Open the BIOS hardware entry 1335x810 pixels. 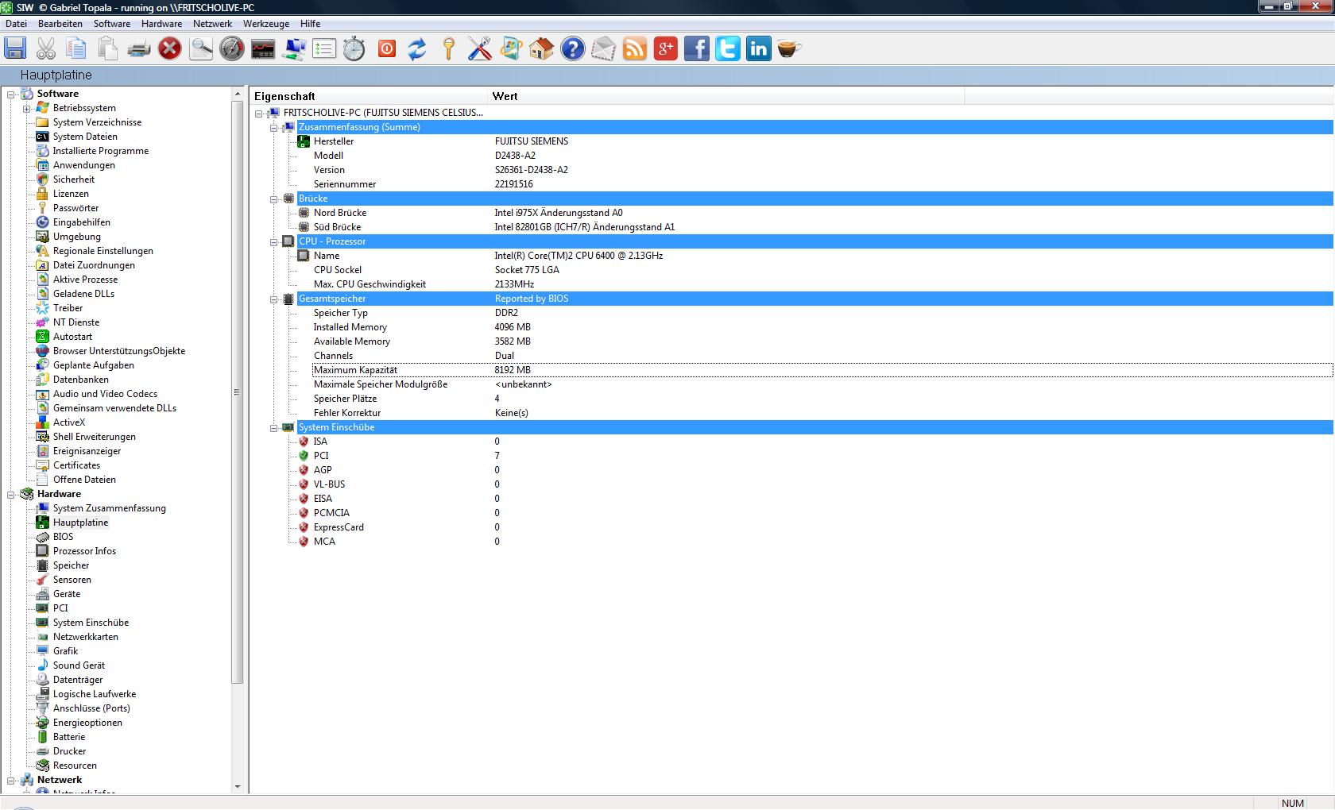(x=63, y=537)
